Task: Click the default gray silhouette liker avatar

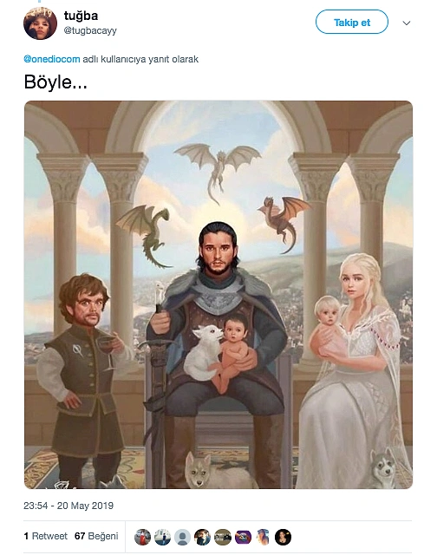Action: point(183,537)
